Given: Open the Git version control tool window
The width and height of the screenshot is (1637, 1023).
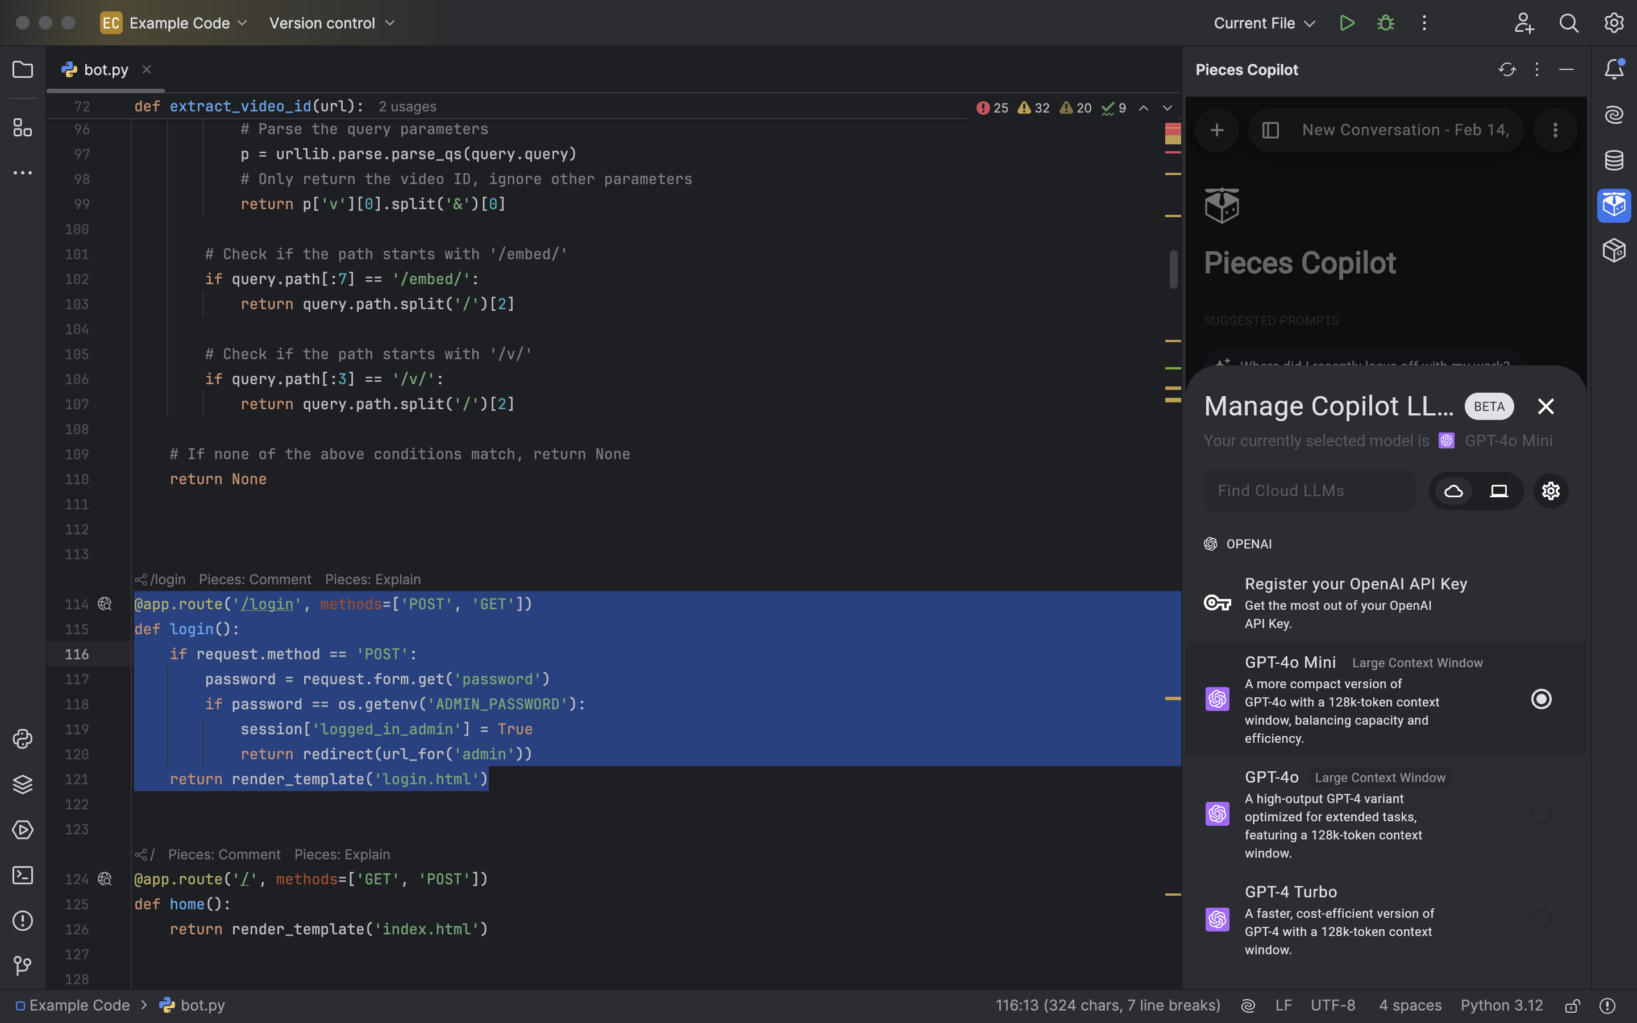Looking at the screenshot, I should pyautogui.click(x=22, y=966).
